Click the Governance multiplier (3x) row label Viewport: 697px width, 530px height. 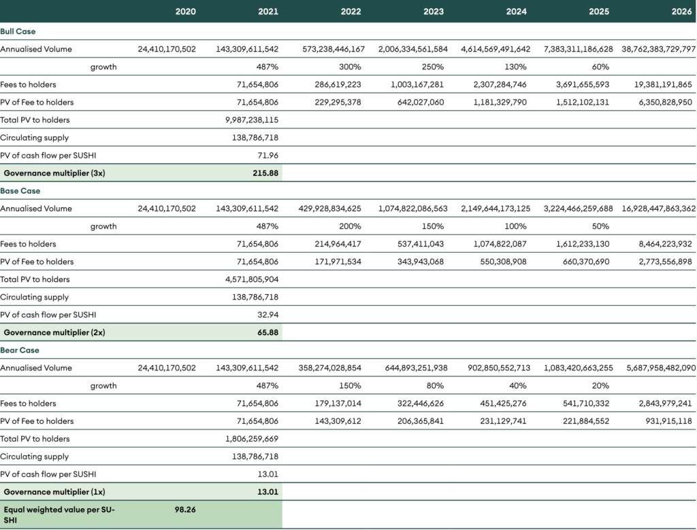[x=54, y=173]
